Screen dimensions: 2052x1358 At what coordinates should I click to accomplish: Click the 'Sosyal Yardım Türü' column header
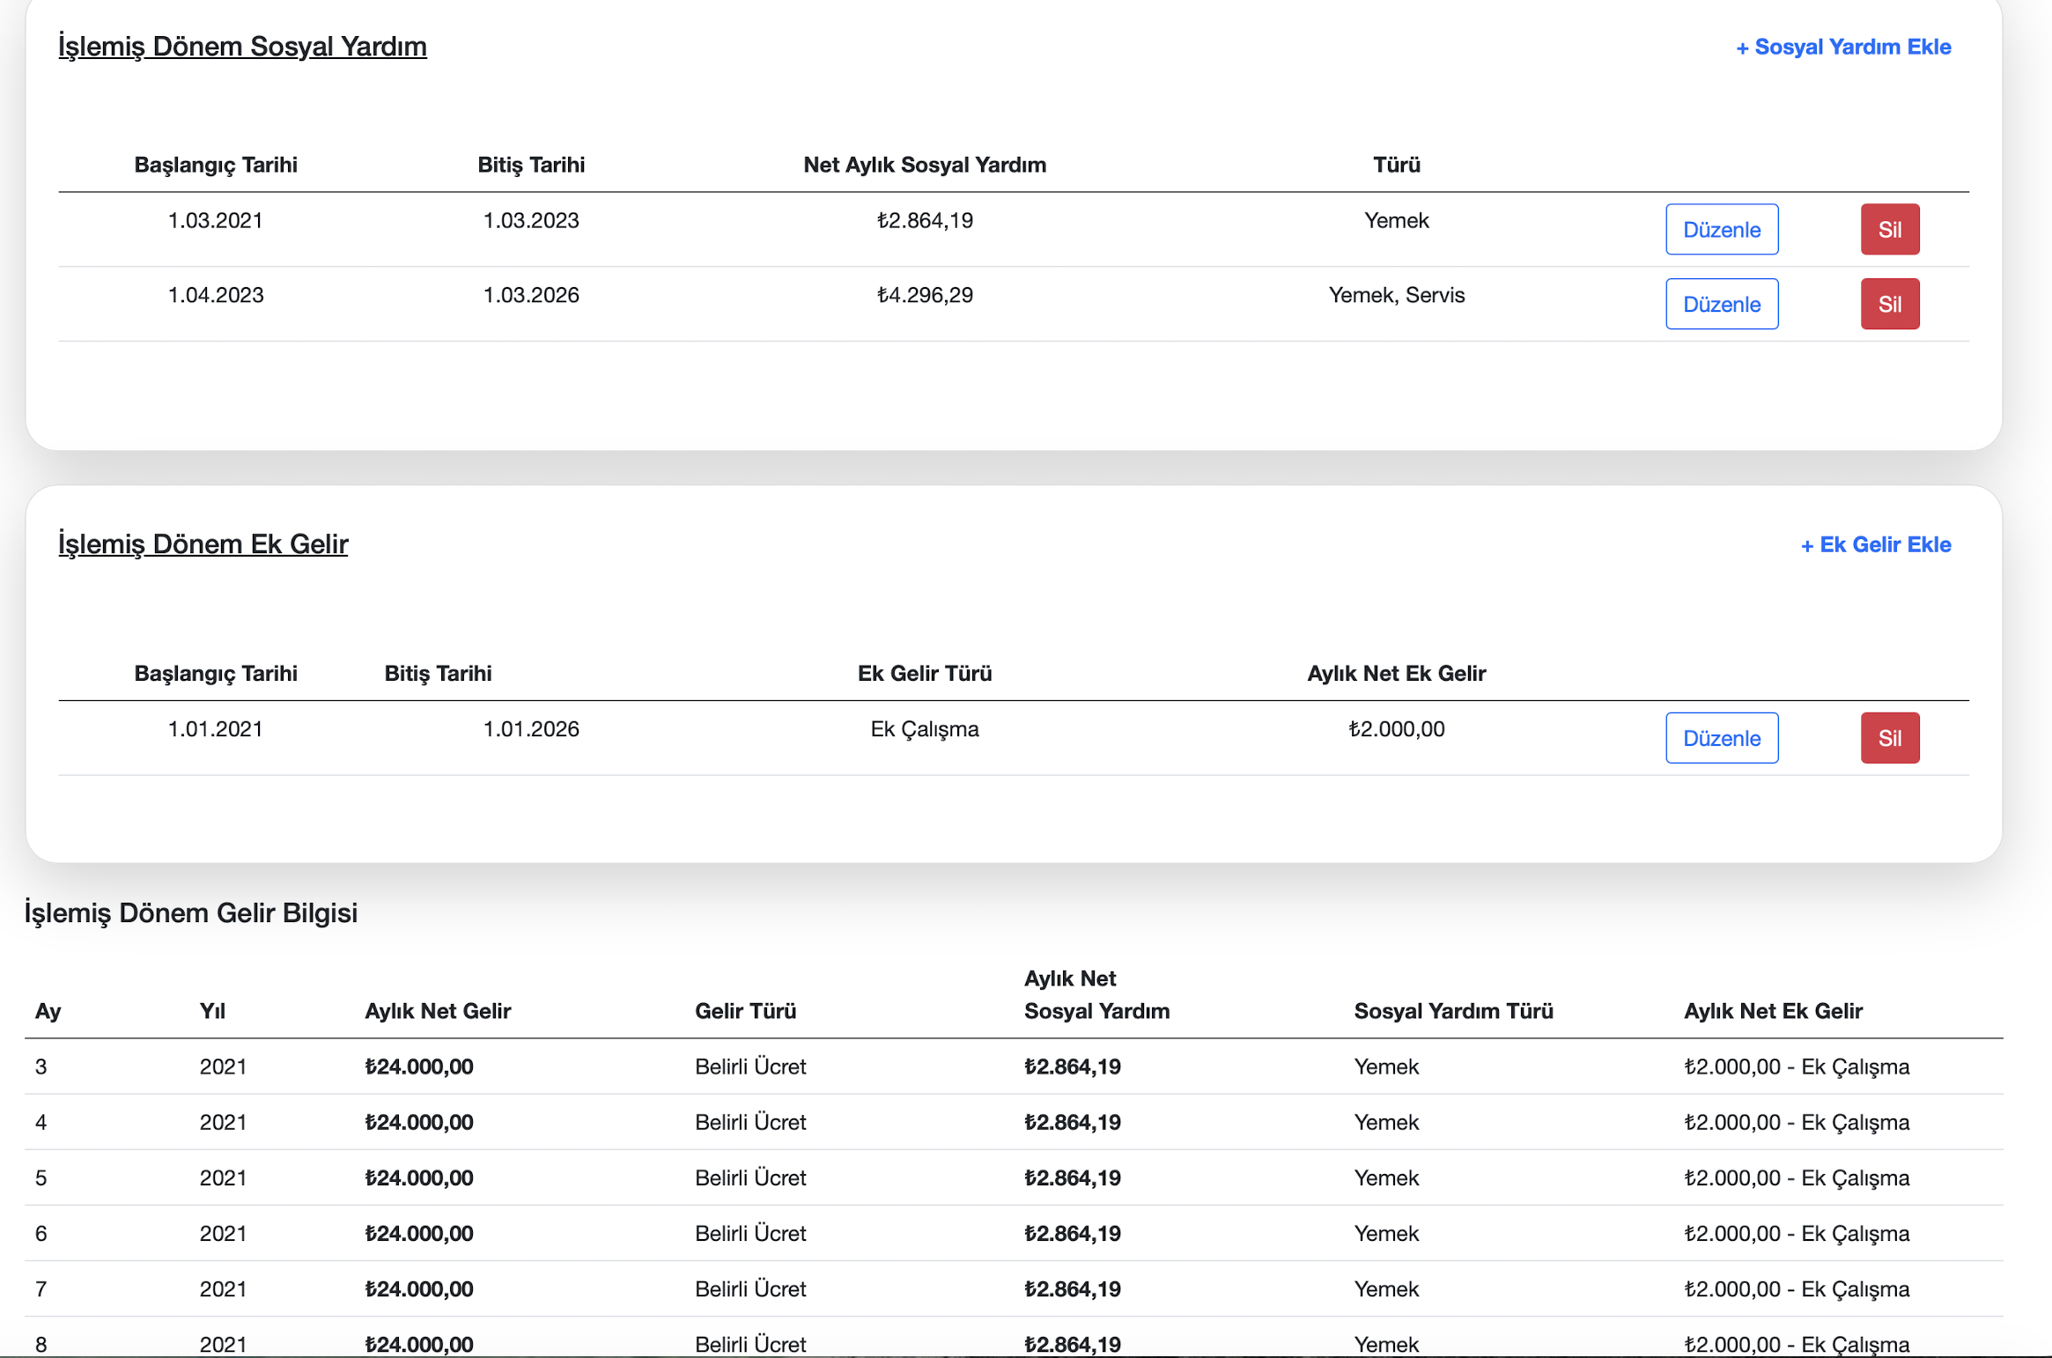click(1453, 1011)
